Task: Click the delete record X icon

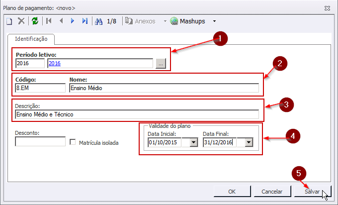Action: pyautogui.click(x=21, y=21)
